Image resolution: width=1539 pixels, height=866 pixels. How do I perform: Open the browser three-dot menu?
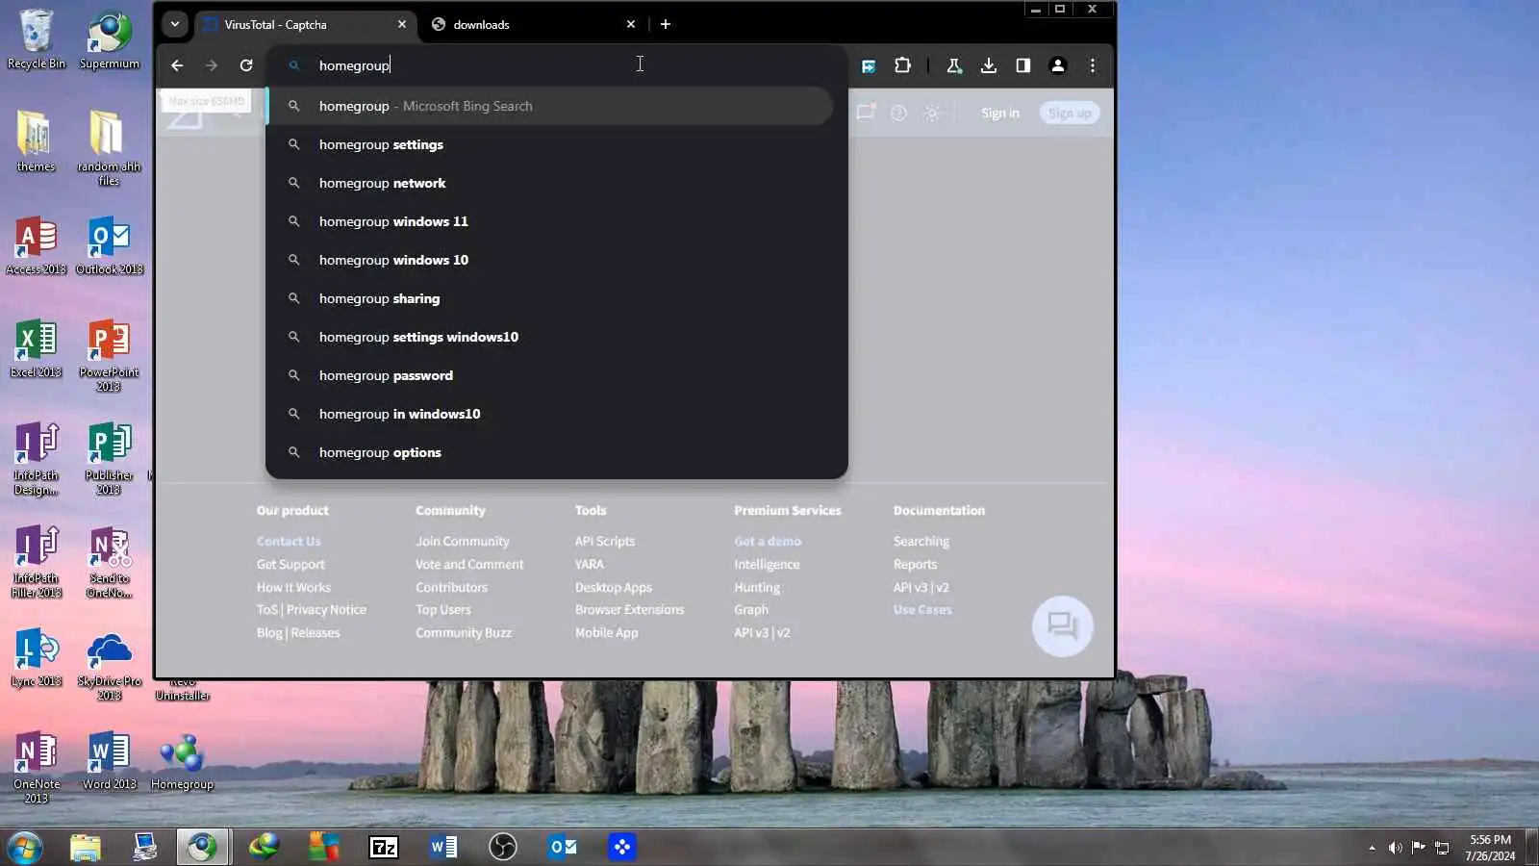(1092, 65)
